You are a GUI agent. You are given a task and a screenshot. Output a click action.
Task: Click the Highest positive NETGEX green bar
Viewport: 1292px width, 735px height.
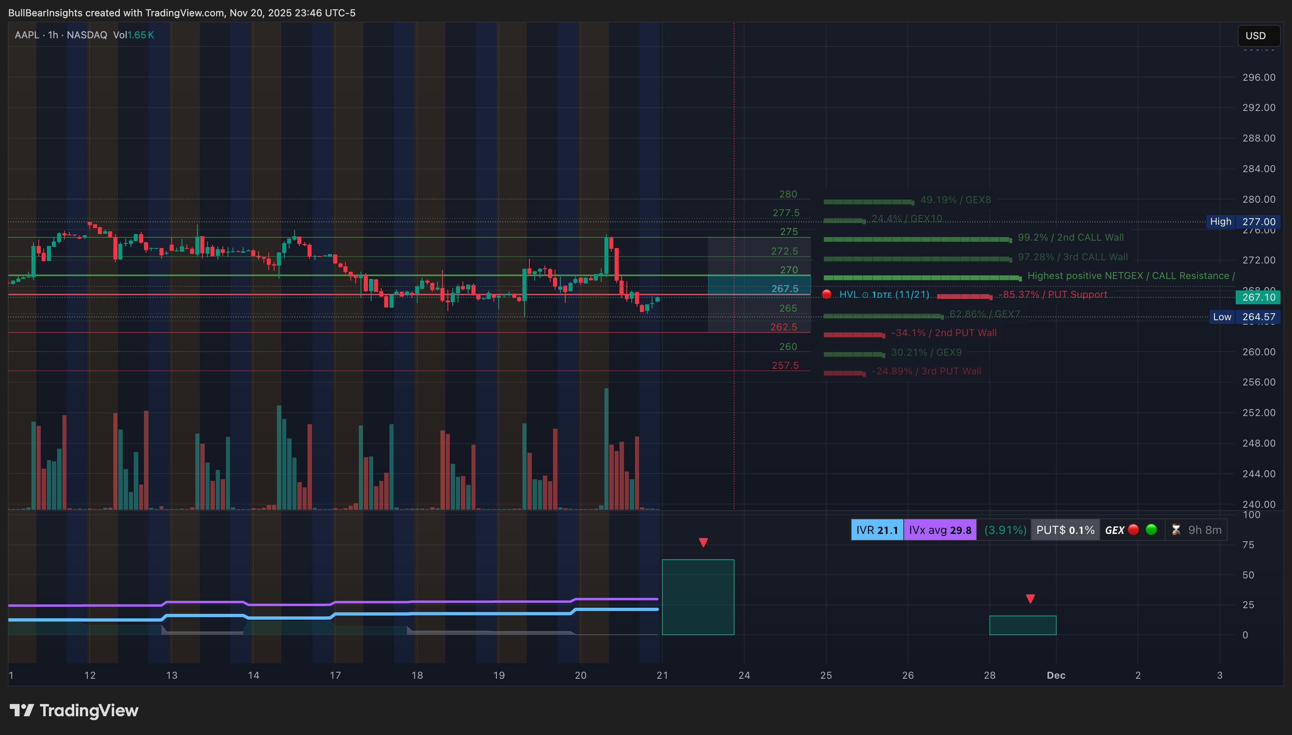(x=922, y=278)
